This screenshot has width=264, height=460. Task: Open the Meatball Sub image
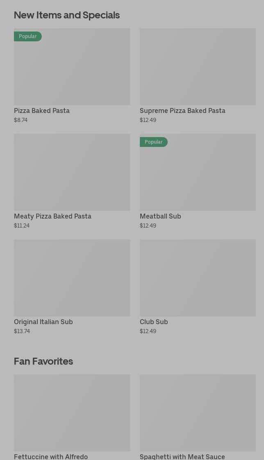point(198,172)
